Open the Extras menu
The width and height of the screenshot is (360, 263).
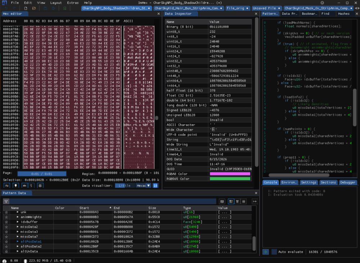point(73,3)
